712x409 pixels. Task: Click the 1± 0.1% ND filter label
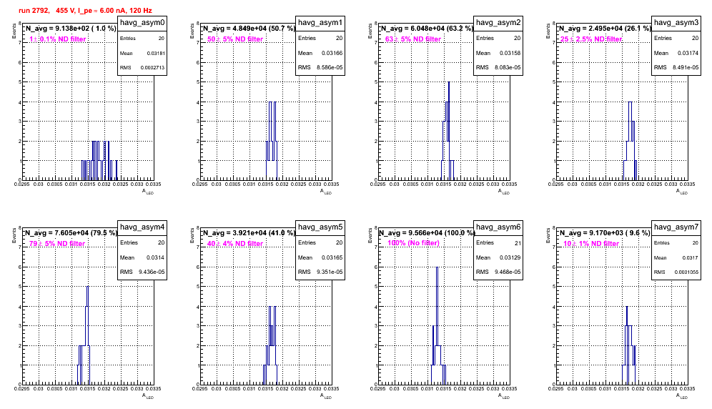coord(58,39)
